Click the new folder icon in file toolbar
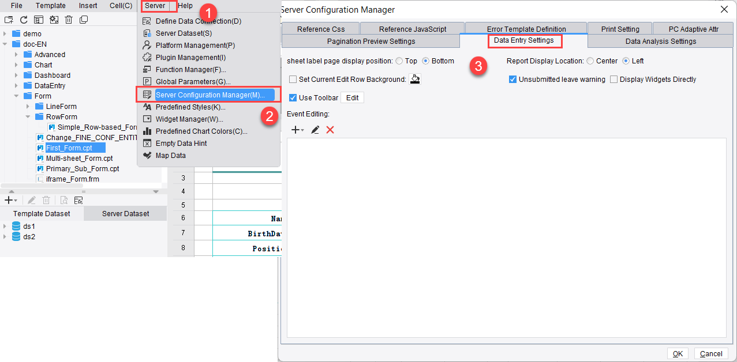737x362 pixels. [x=9, y=20]
